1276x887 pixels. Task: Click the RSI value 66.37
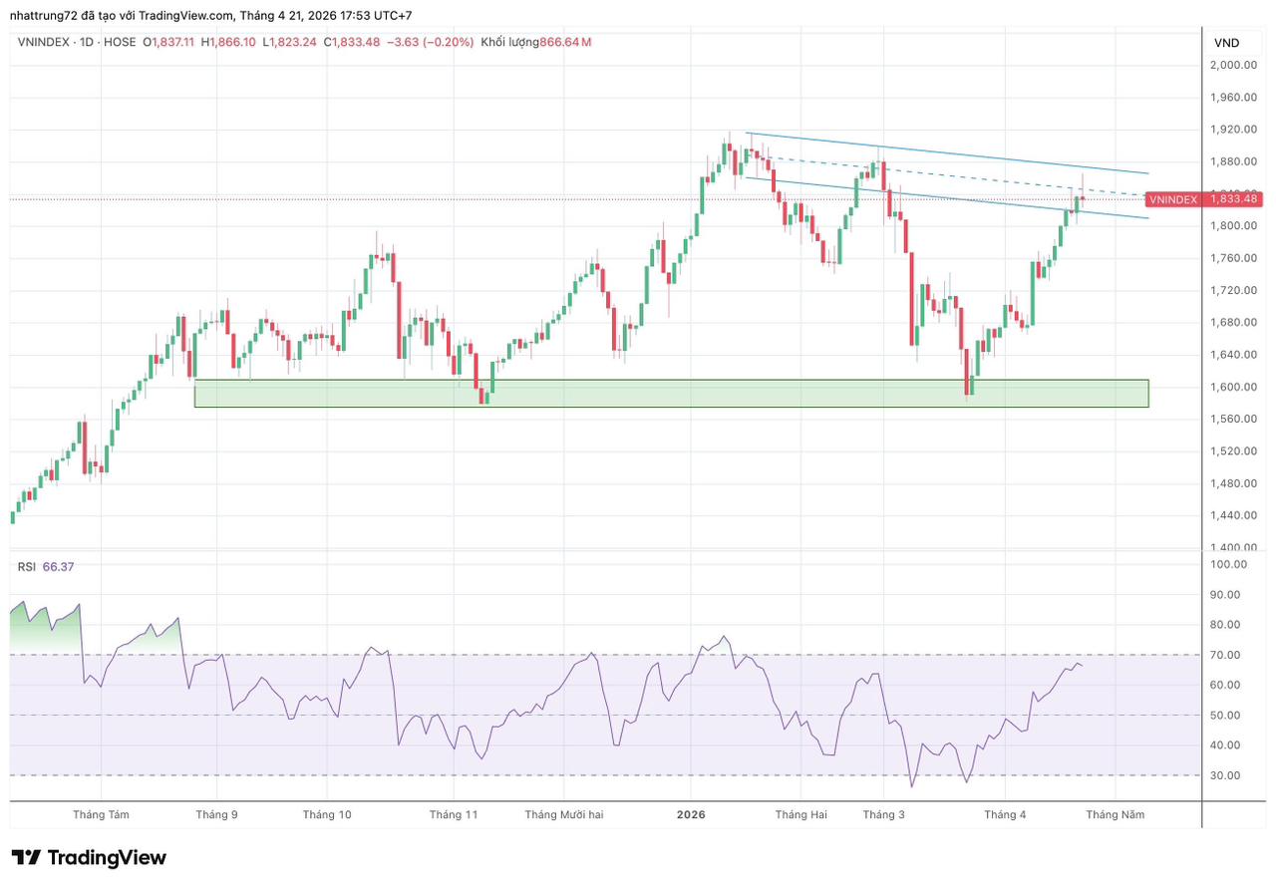tap(58, 566)
